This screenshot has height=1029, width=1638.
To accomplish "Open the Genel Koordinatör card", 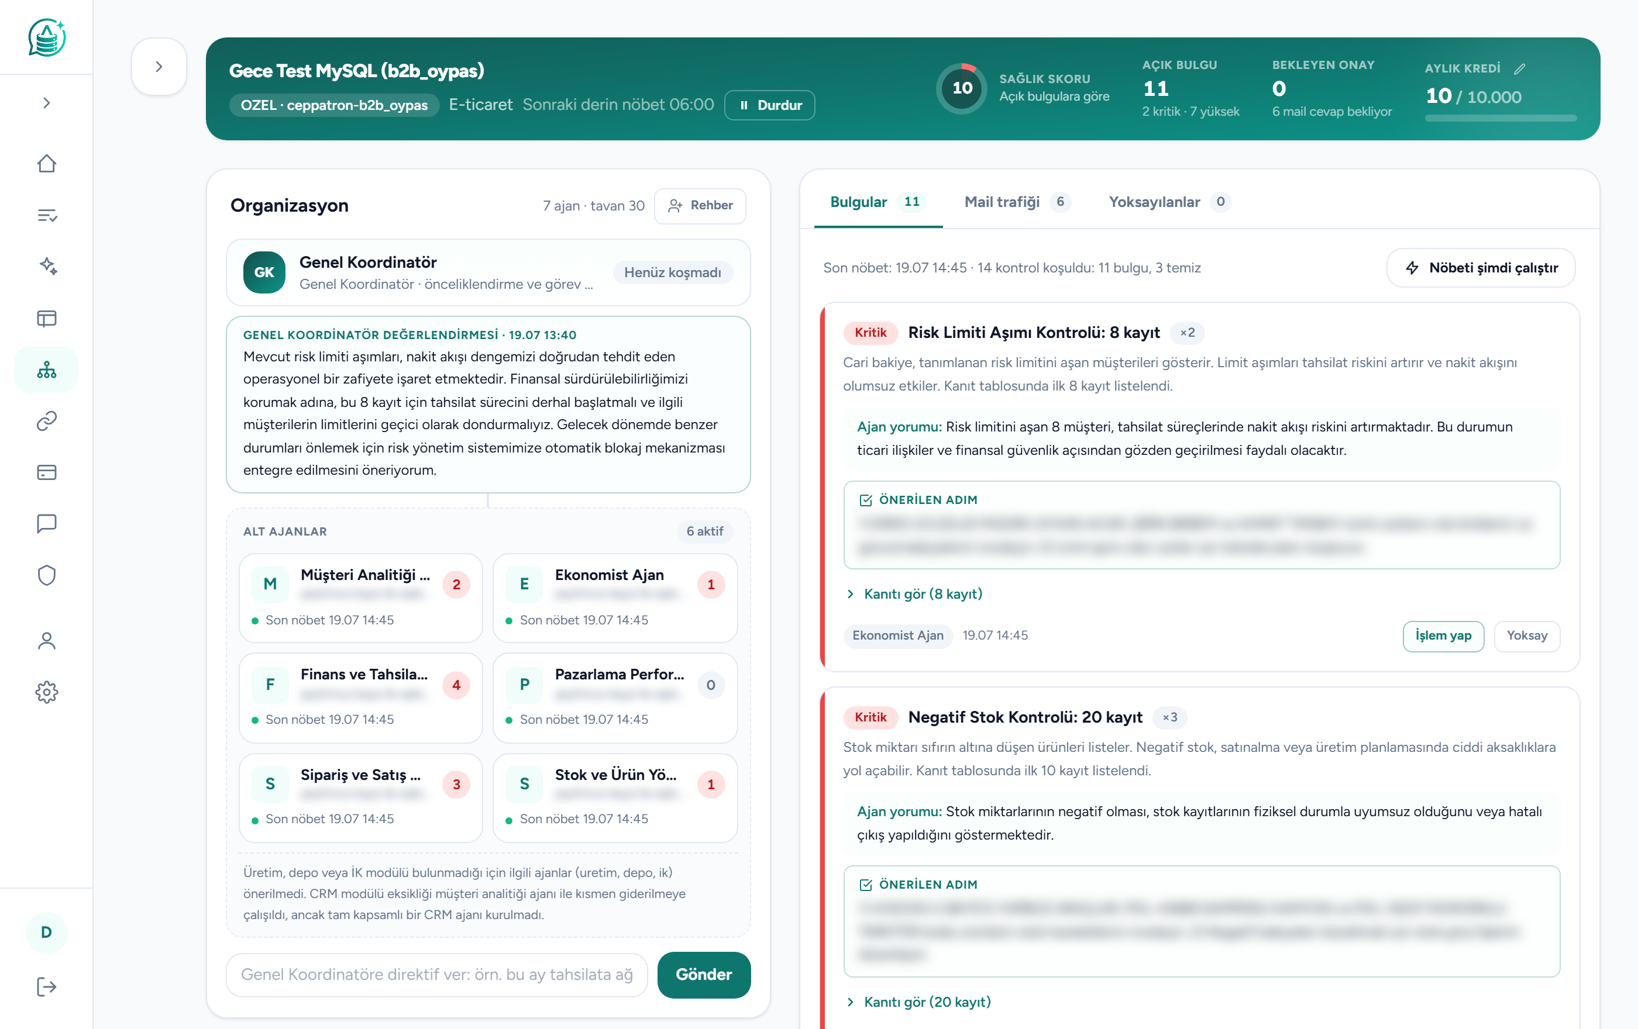I will pyautogui.click(x=488, y=272).
